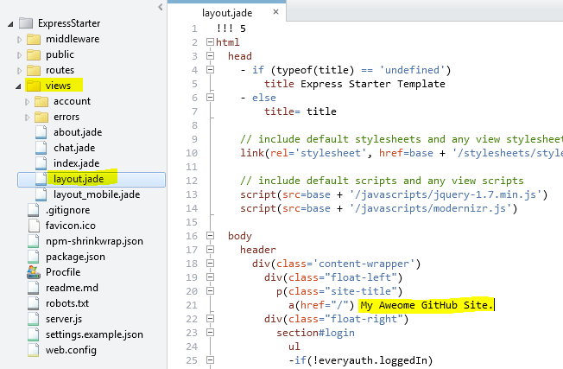This screenshot has height=369, width=563.
Task: Collapse float-left div fold on line 19
Action: 211,277
